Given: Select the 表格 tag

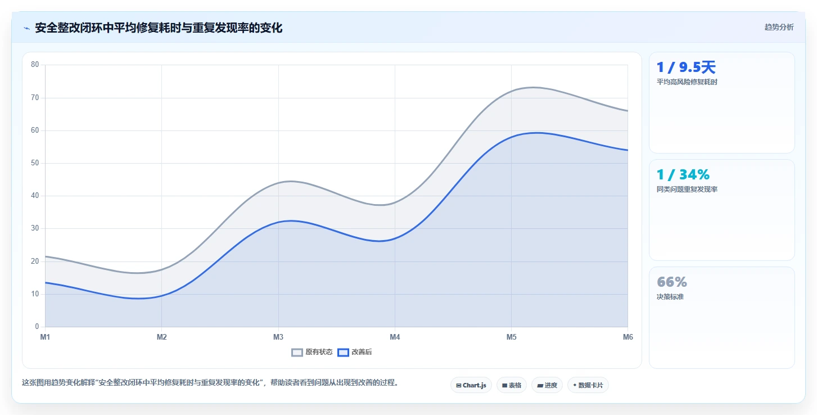Looking at the screenshot, I should tap(511, 385).
